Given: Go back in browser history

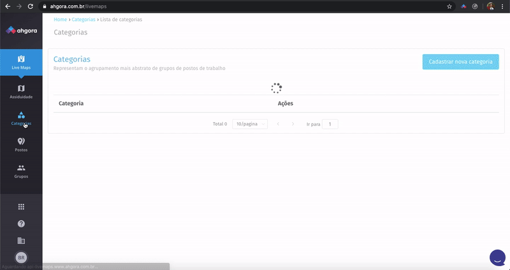Looking at the screenshot, I should (8, 6).
